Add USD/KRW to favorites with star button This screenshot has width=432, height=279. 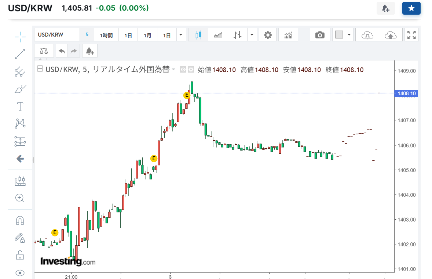click(411, 8)
